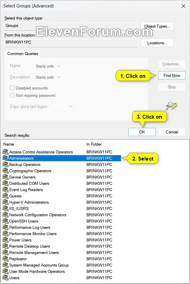Select 'Administrators' name text in results
190x284 pixels.
click(21, 158)
